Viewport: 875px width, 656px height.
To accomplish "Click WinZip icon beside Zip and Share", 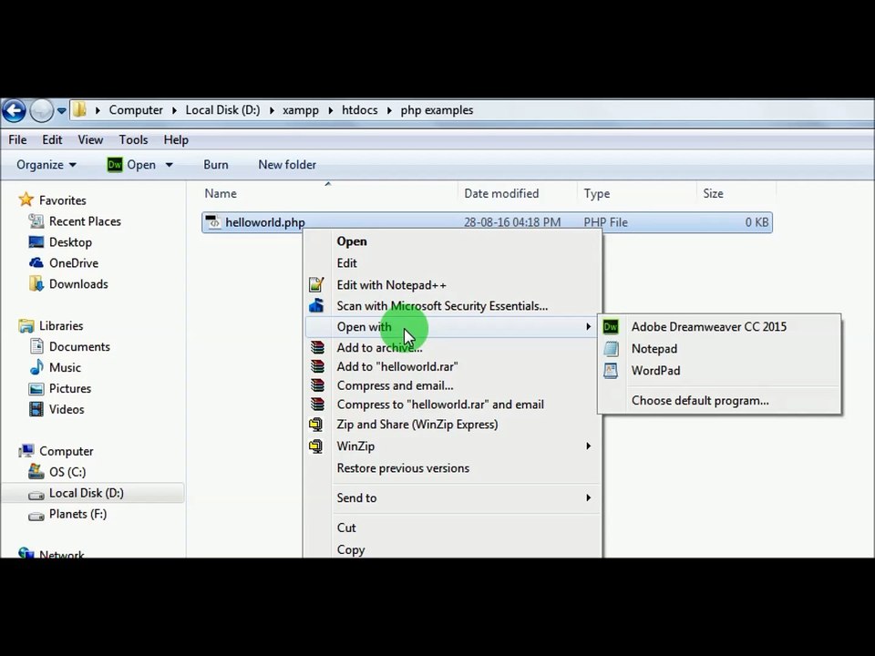I will click(x=316, y=425).
